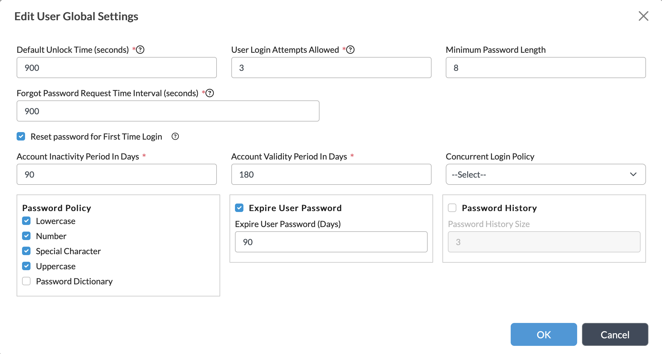This screenshot has height=354, width=662.
Task: Enable Password History
Action: 452,208
